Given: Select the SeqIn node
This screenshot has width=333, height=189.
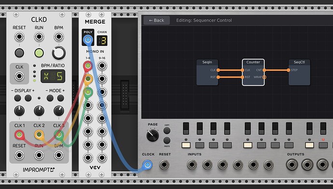Looking at the screenshot, I should [x=207, y=72].
